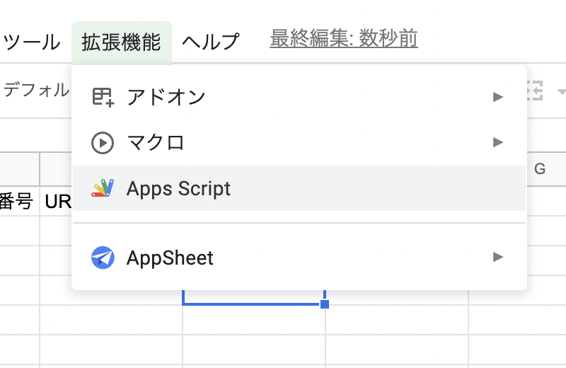
Task: Open the merge cells dropdown arrow
Action: coord(561,91)
